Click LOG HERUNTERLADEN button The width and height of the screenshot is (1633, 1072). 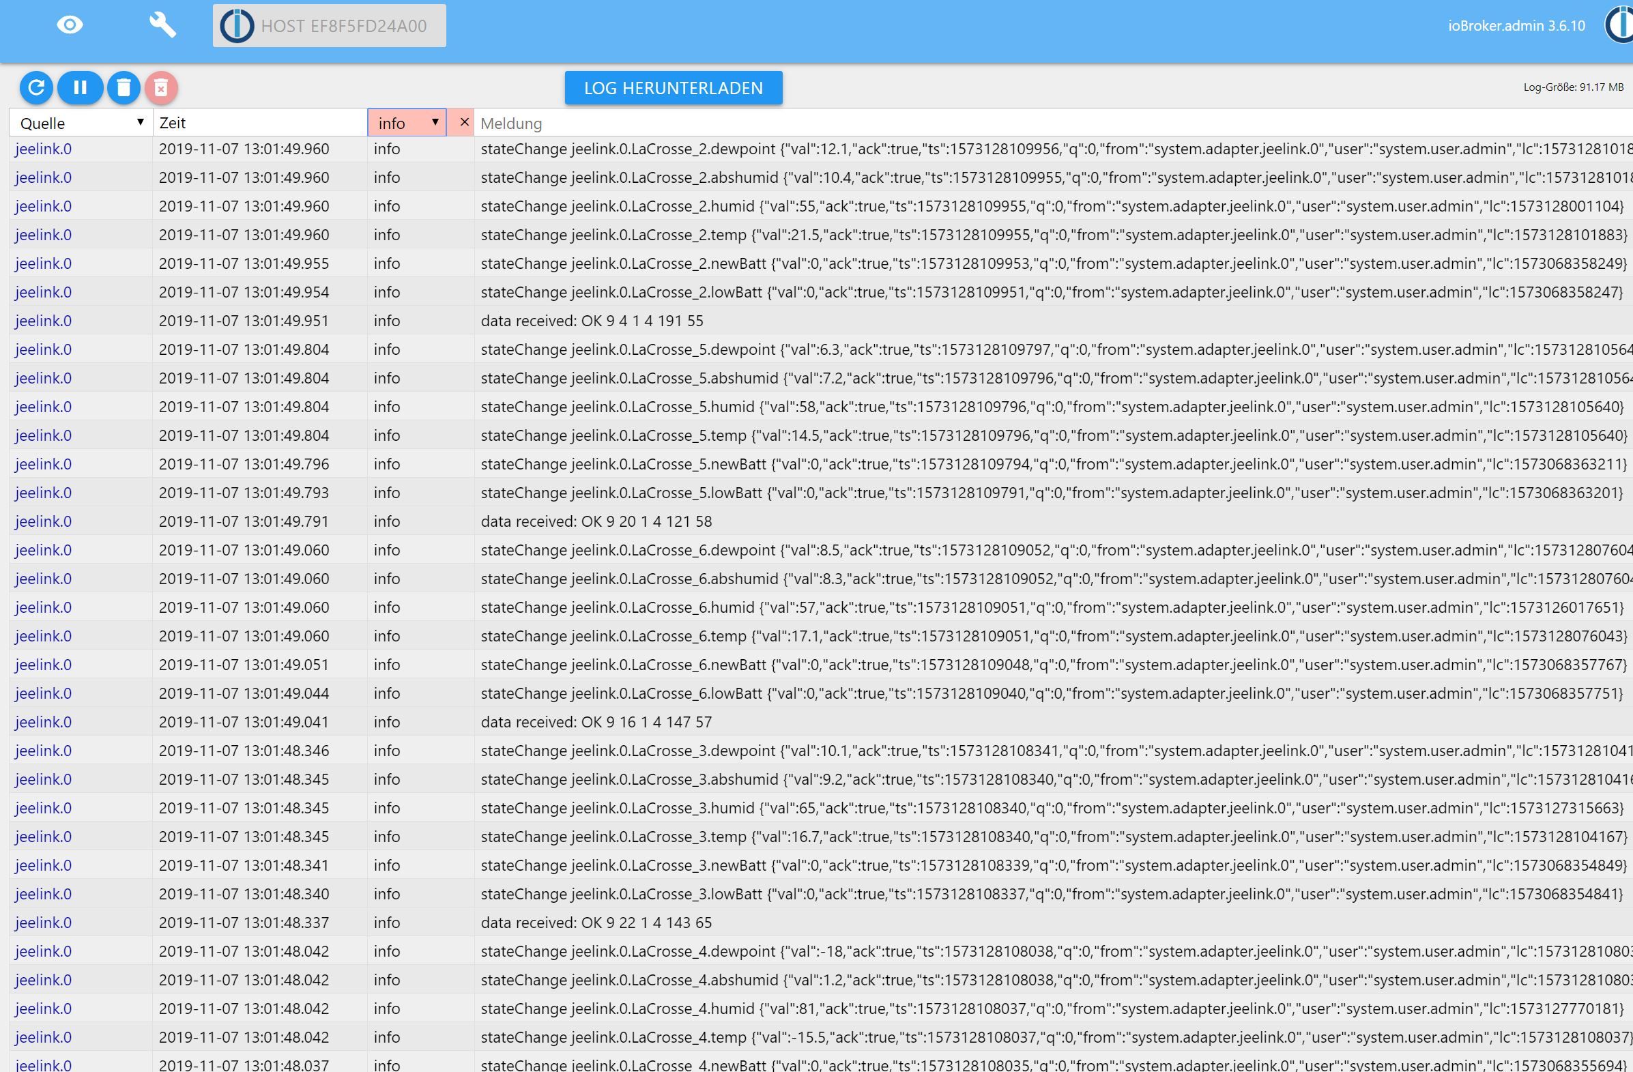point(673,88)
